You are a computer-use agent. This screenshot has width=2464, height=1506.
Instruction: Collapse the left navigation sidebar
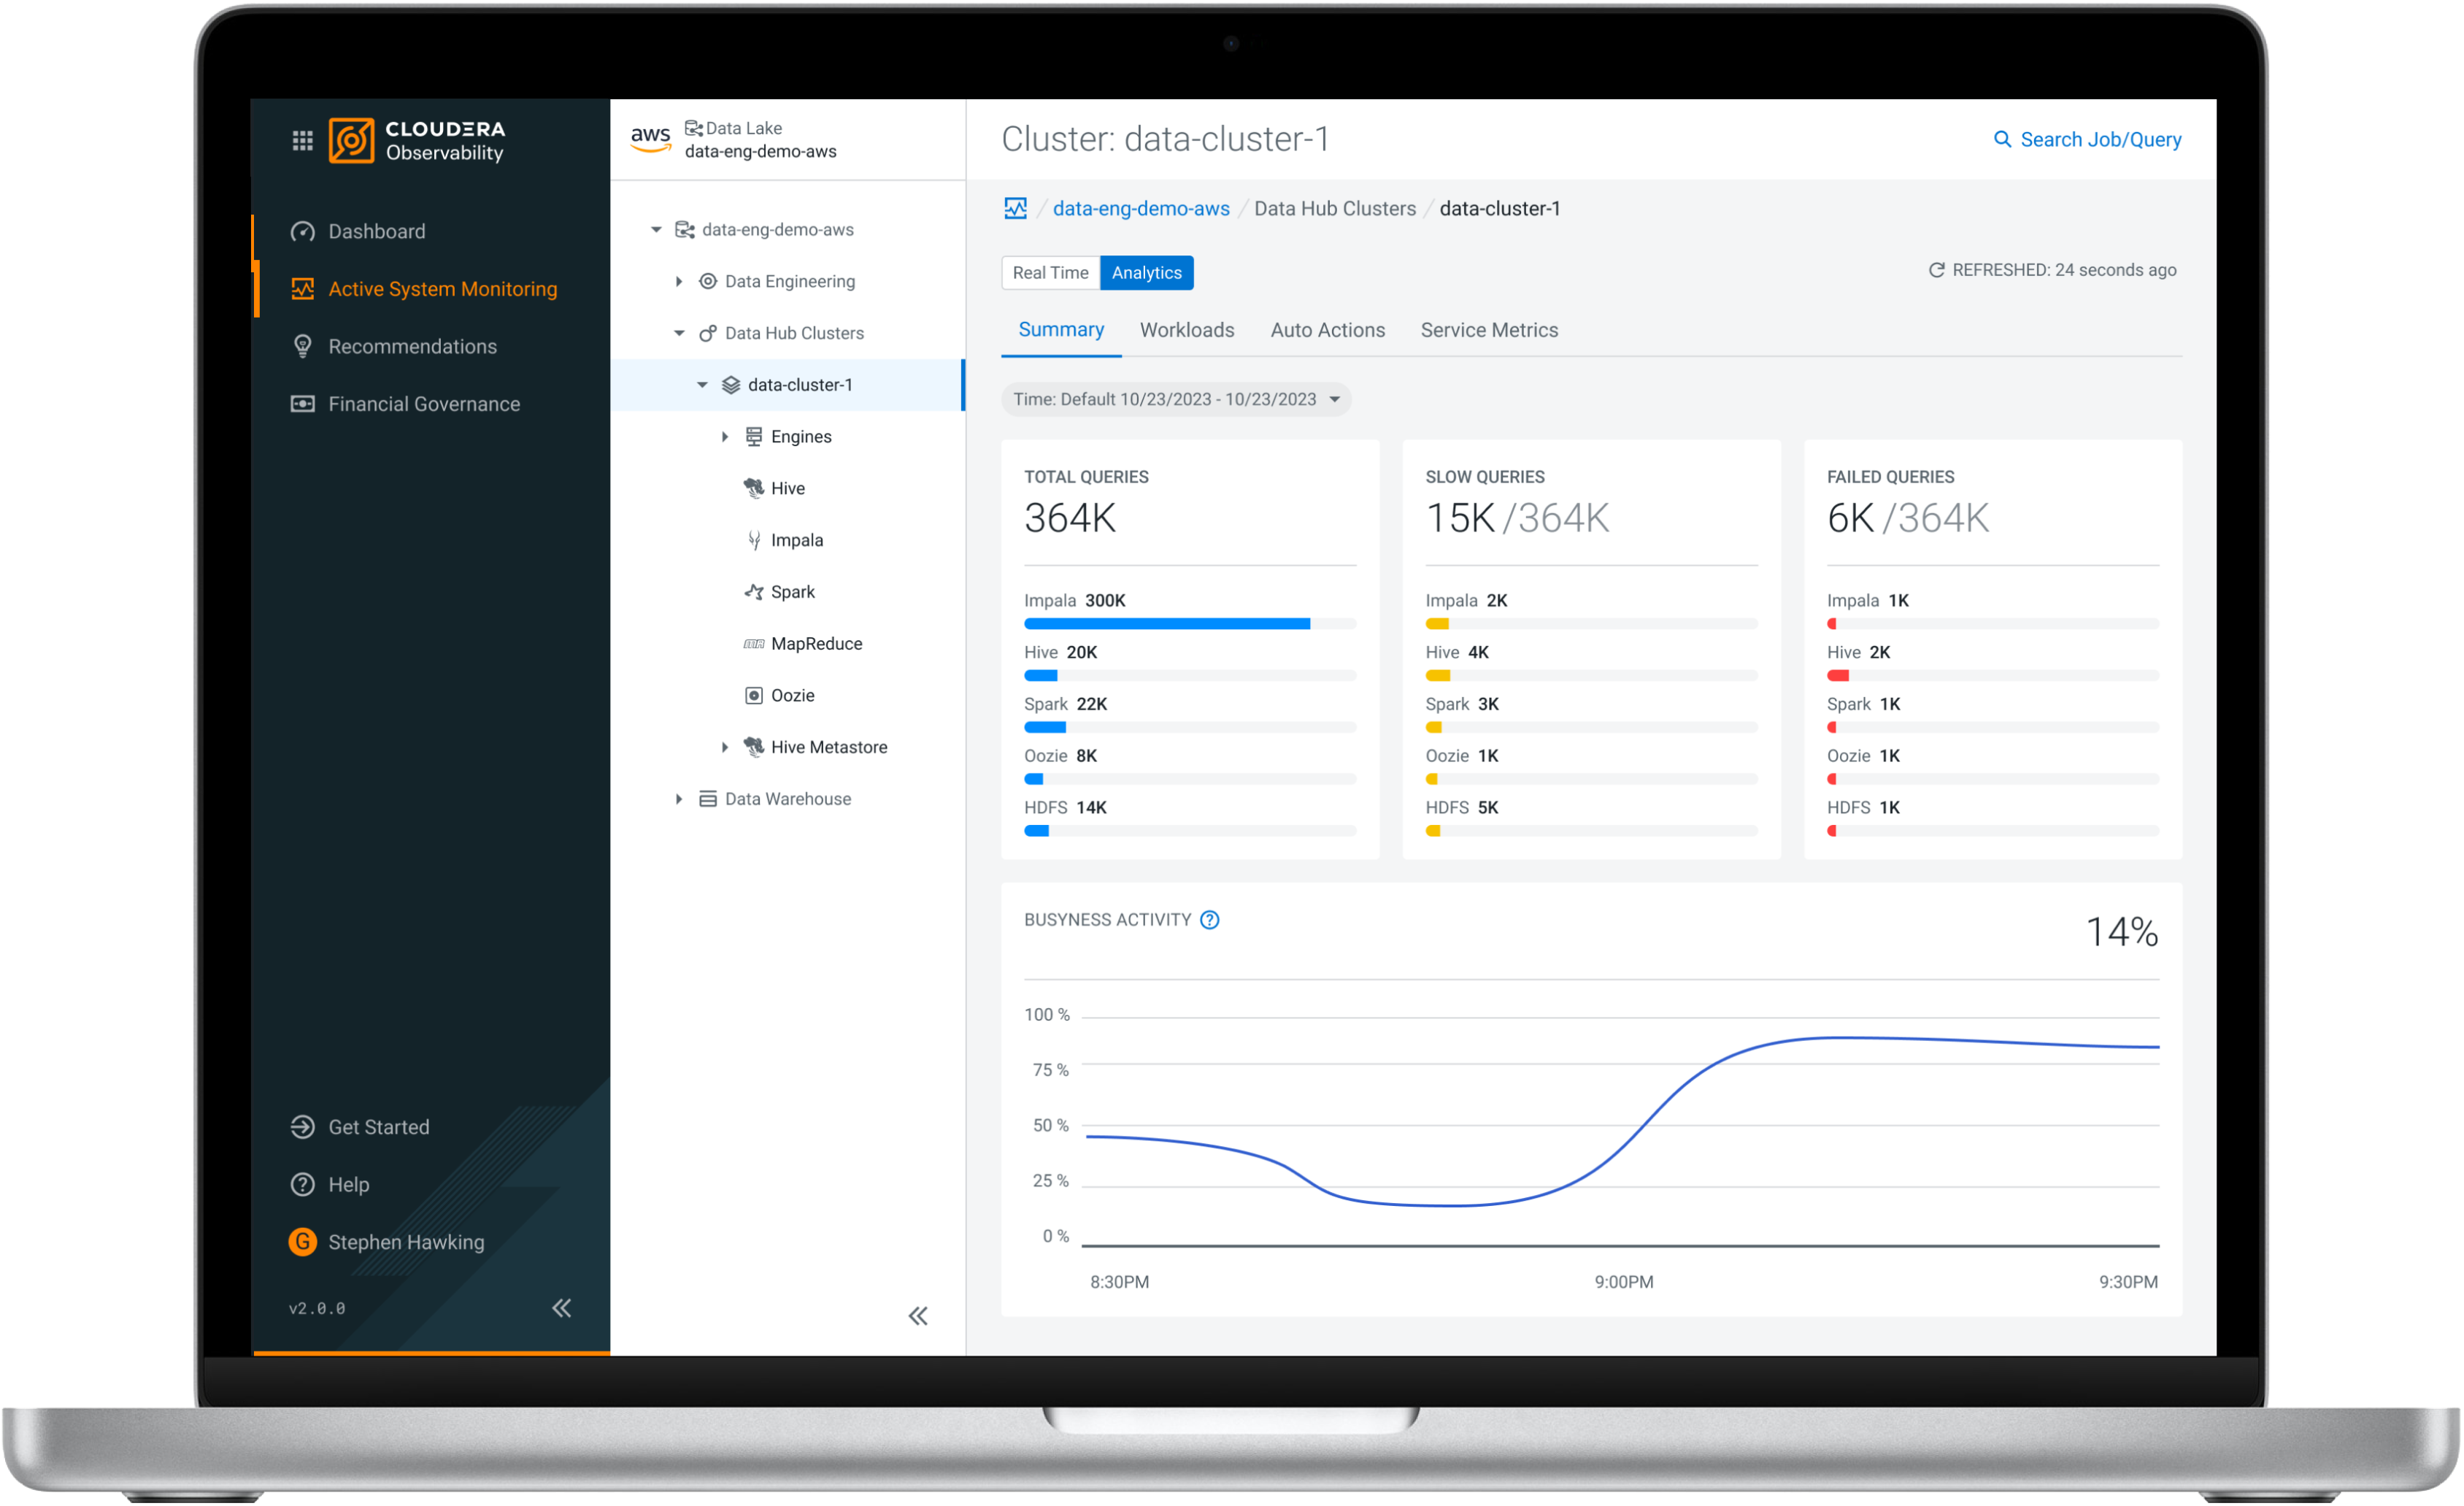561,1308
